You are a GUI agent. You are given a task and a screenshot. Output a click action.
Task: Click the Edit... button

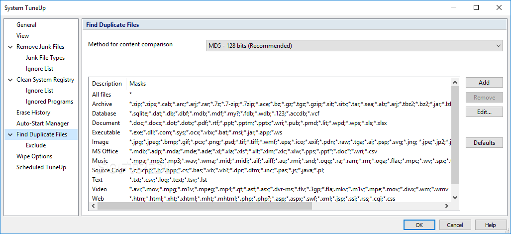[x=484, y=112]
